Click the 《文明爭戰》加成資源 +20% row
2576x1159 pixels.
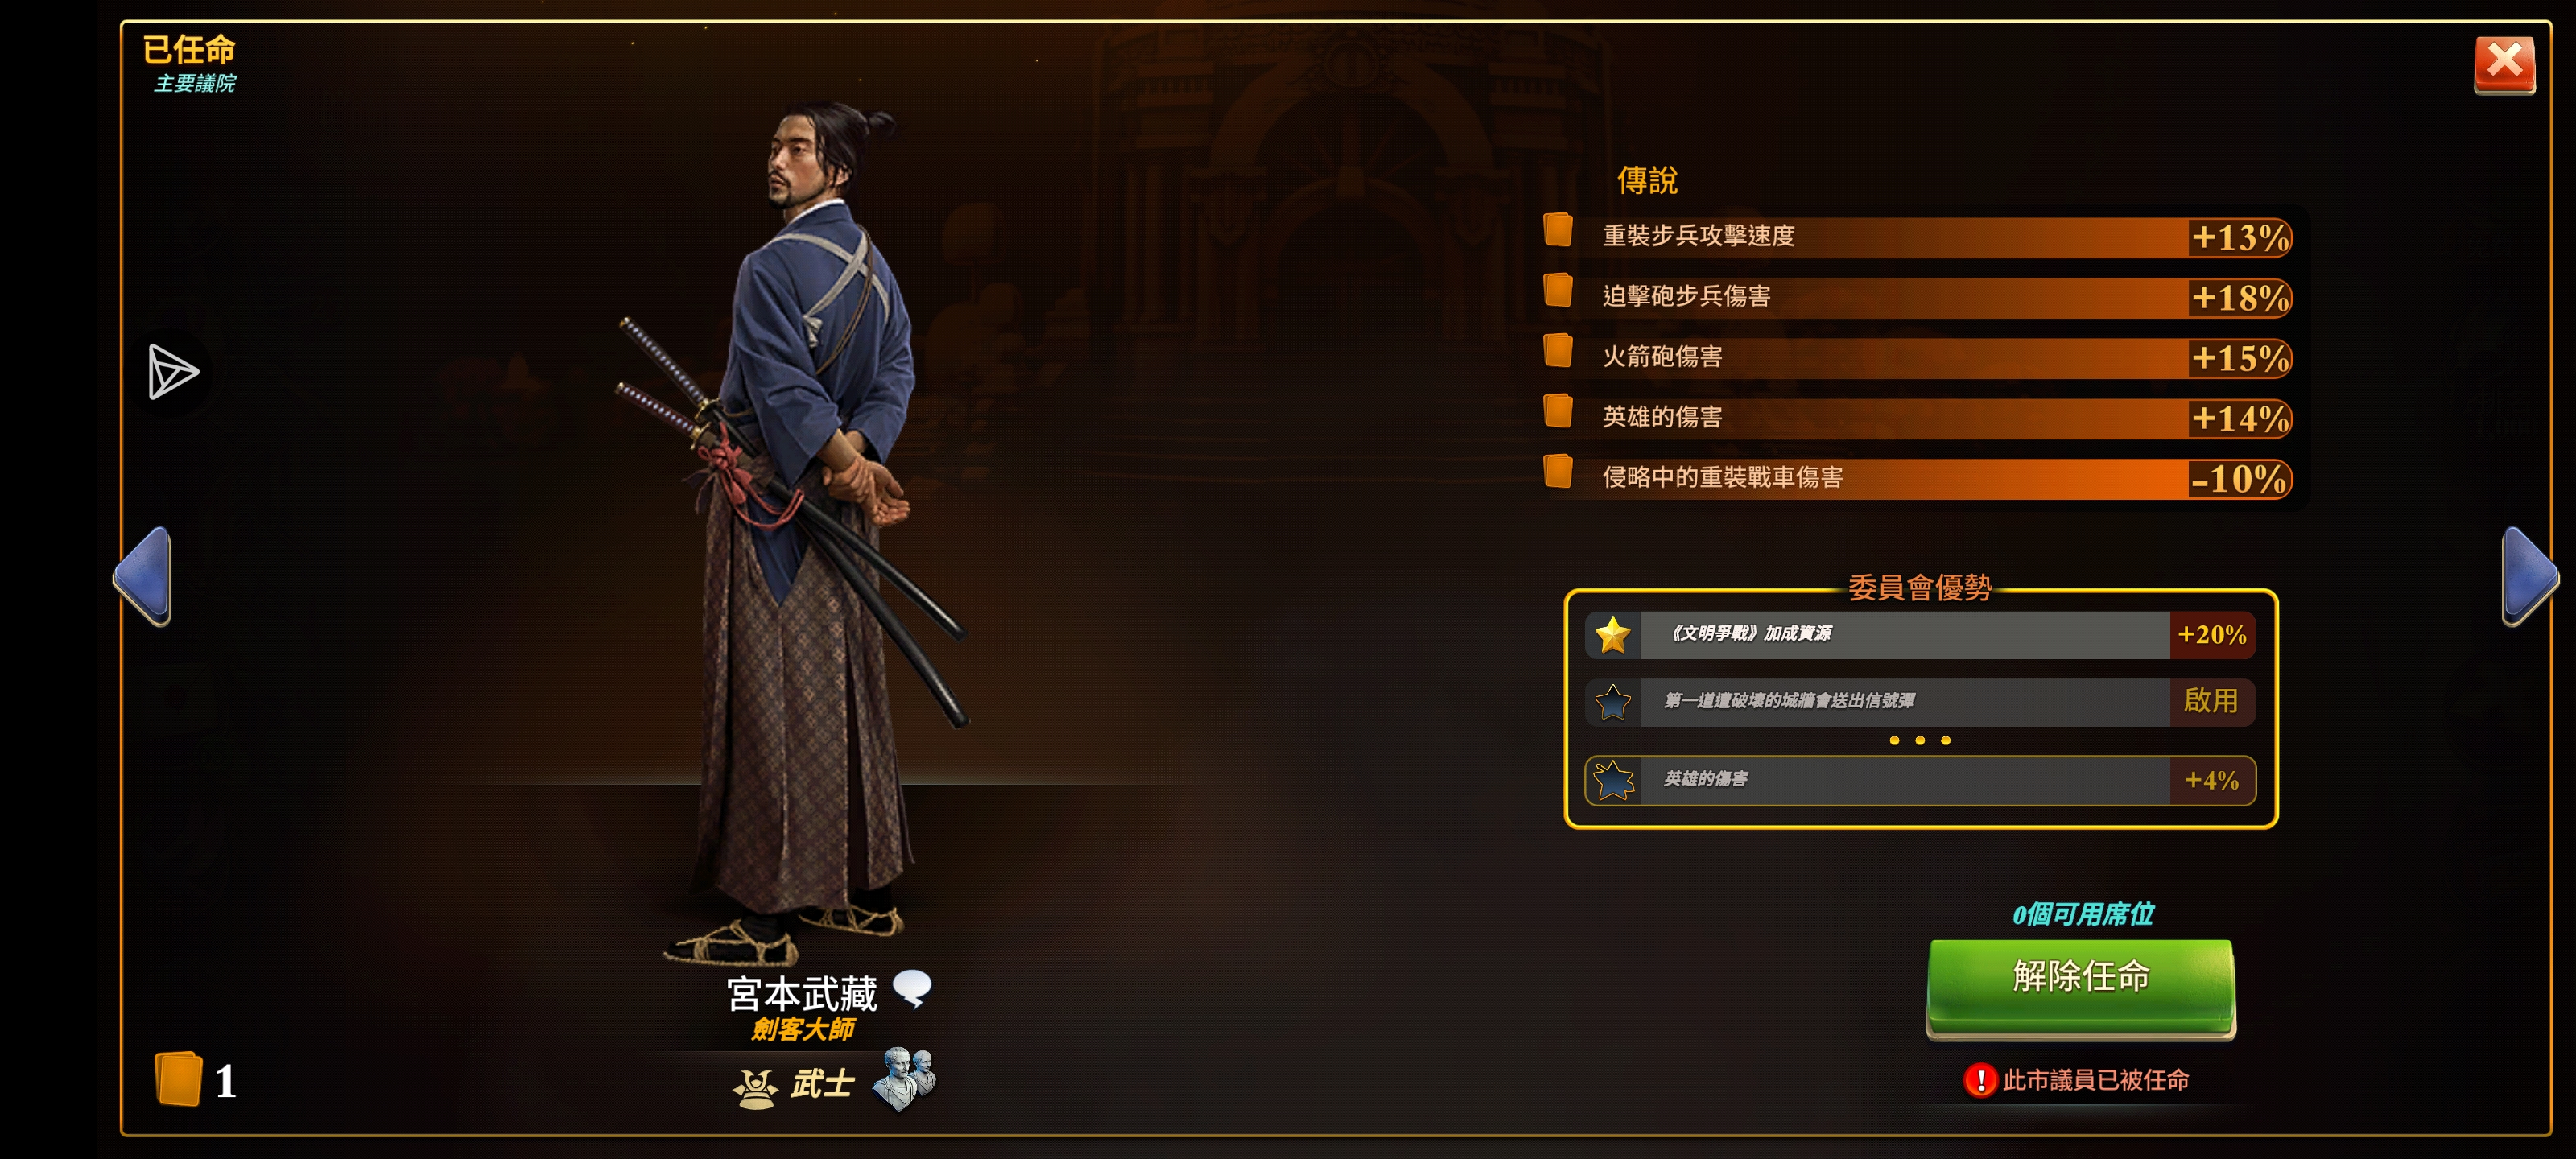point(1919,635)
